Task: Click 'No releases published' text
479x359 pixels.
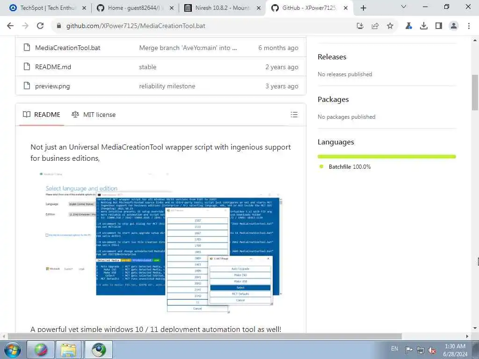Action: point(345,74)
